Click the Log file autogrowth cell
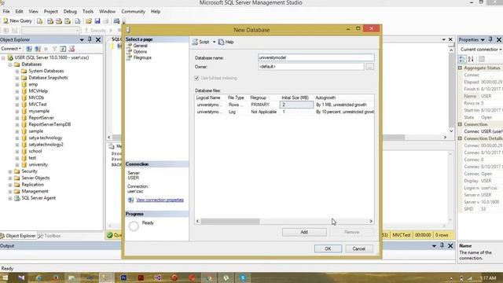503x283 pixels. tap(344, 112)
